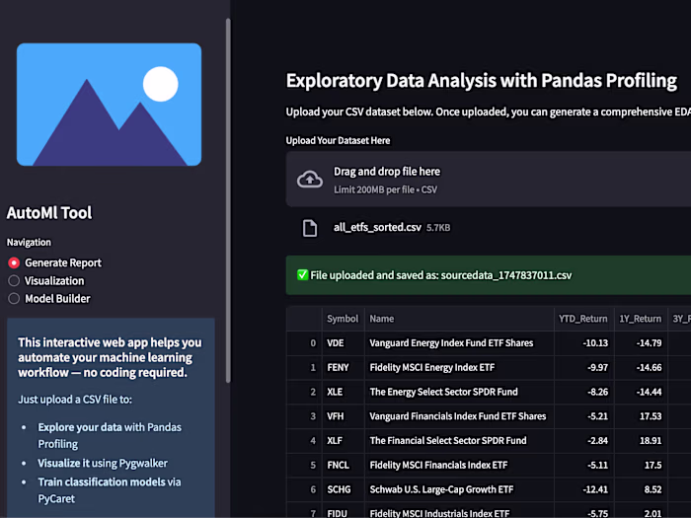Click Vanguard Financials Index Fund ETF Shares cell
The width and height of the screenshot is (691, 518).
[459, 416]
